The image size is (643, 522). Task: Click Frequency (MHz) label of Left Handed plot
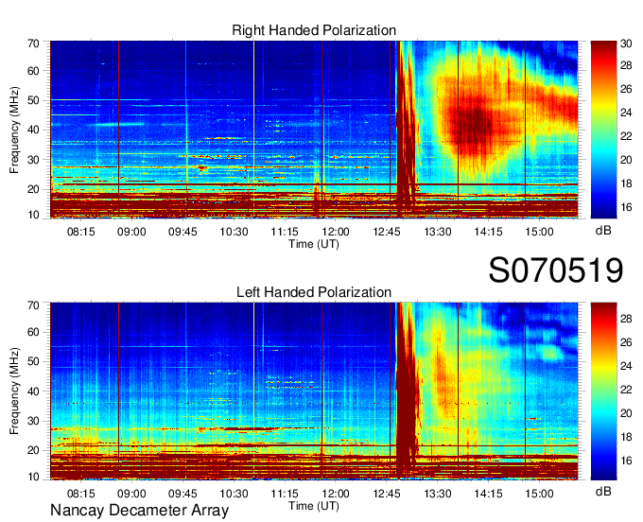click(14, 391)
